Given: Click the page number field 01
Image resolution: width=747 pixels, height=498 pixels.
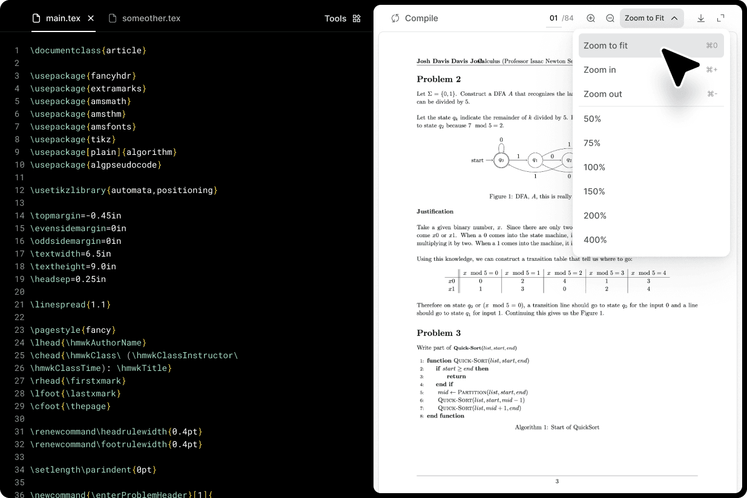Looking at the screenshot, I should tap(553, 18).
